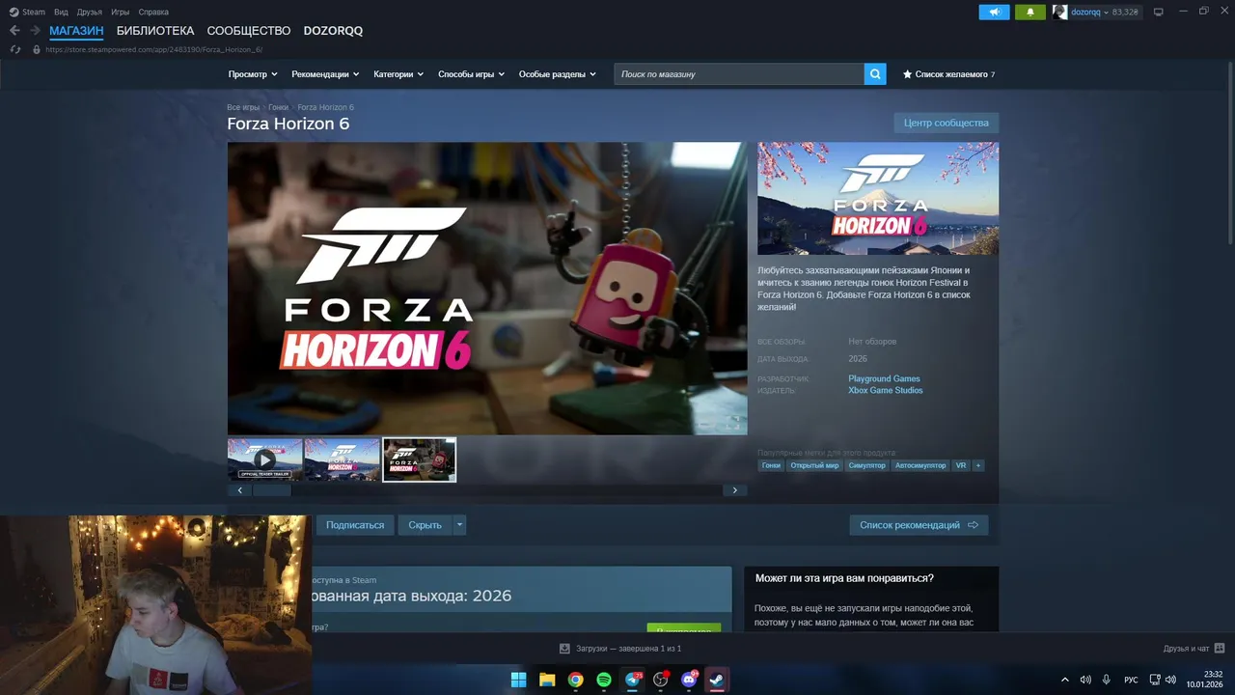Screen dimensions: 1235x695
Task: Submit the store search with magnifier button
Action: [x=875, y=74]
